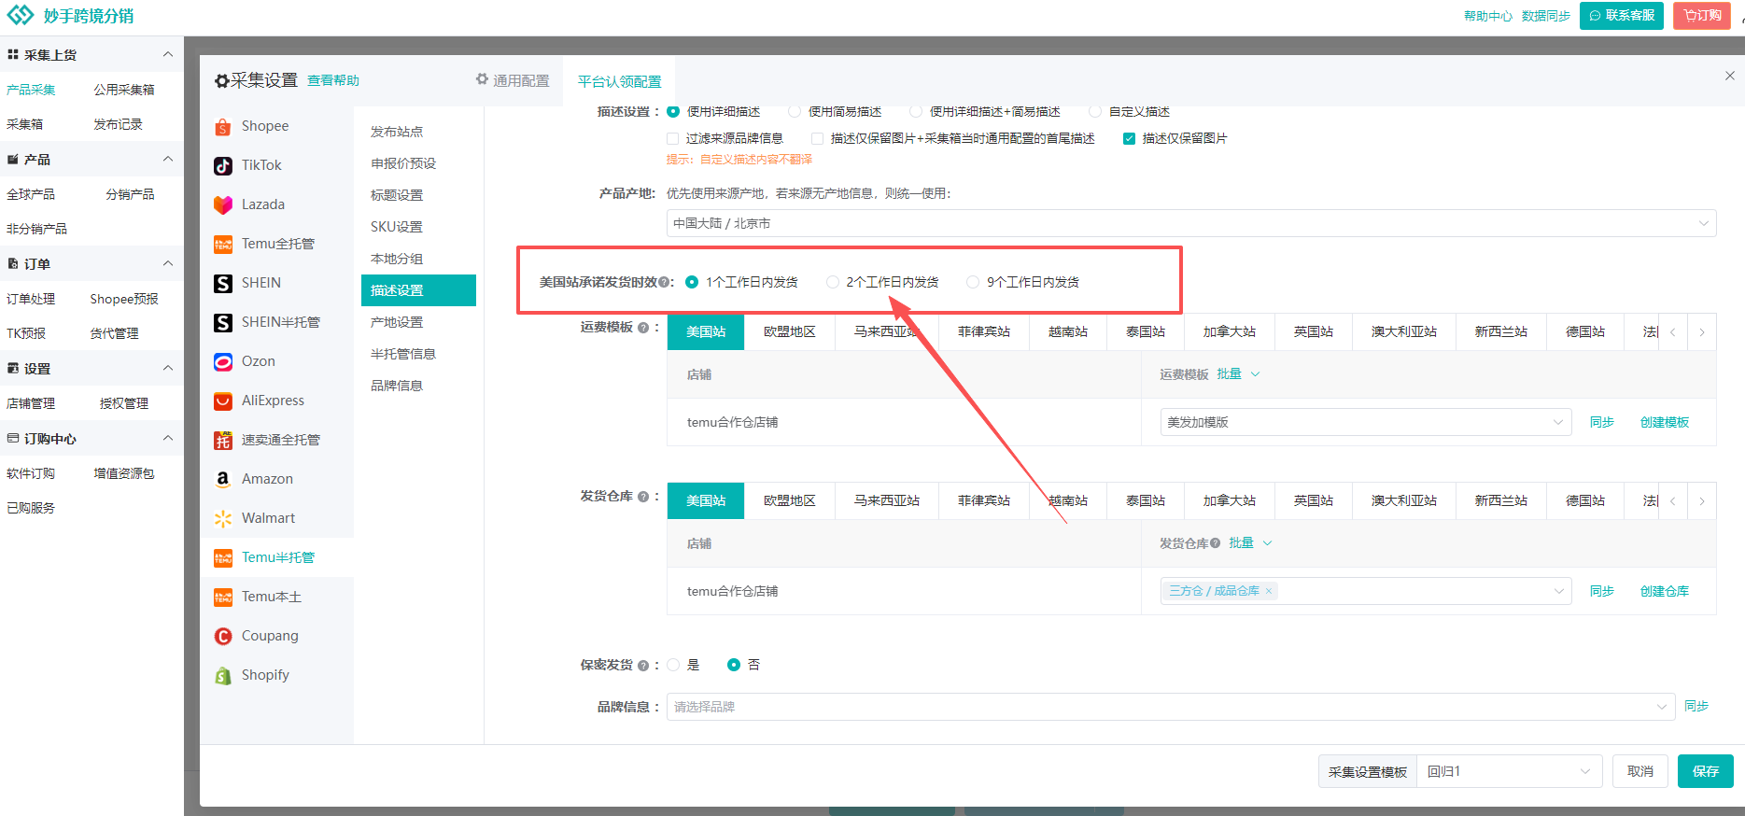Viewport: 1745px width, 816px height.
Task: Select 2个工作日内发货 radio option
Action: (833, 282)
